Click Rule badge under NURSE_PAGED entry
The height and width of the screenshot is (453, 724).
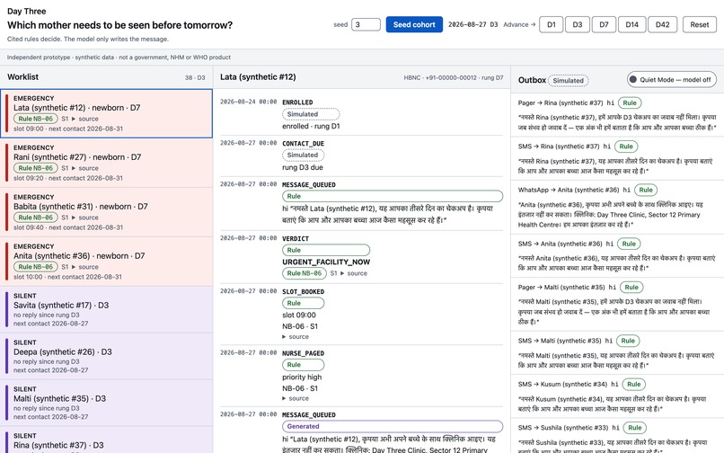click(303, 365)
